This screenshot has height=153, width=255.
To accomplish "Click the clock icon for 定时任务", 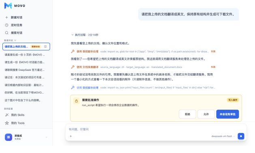I will click(6, 25).
